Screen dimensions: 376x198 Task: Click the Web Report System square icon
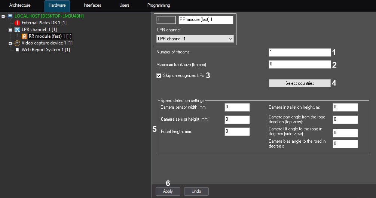(x=17, y=50)
